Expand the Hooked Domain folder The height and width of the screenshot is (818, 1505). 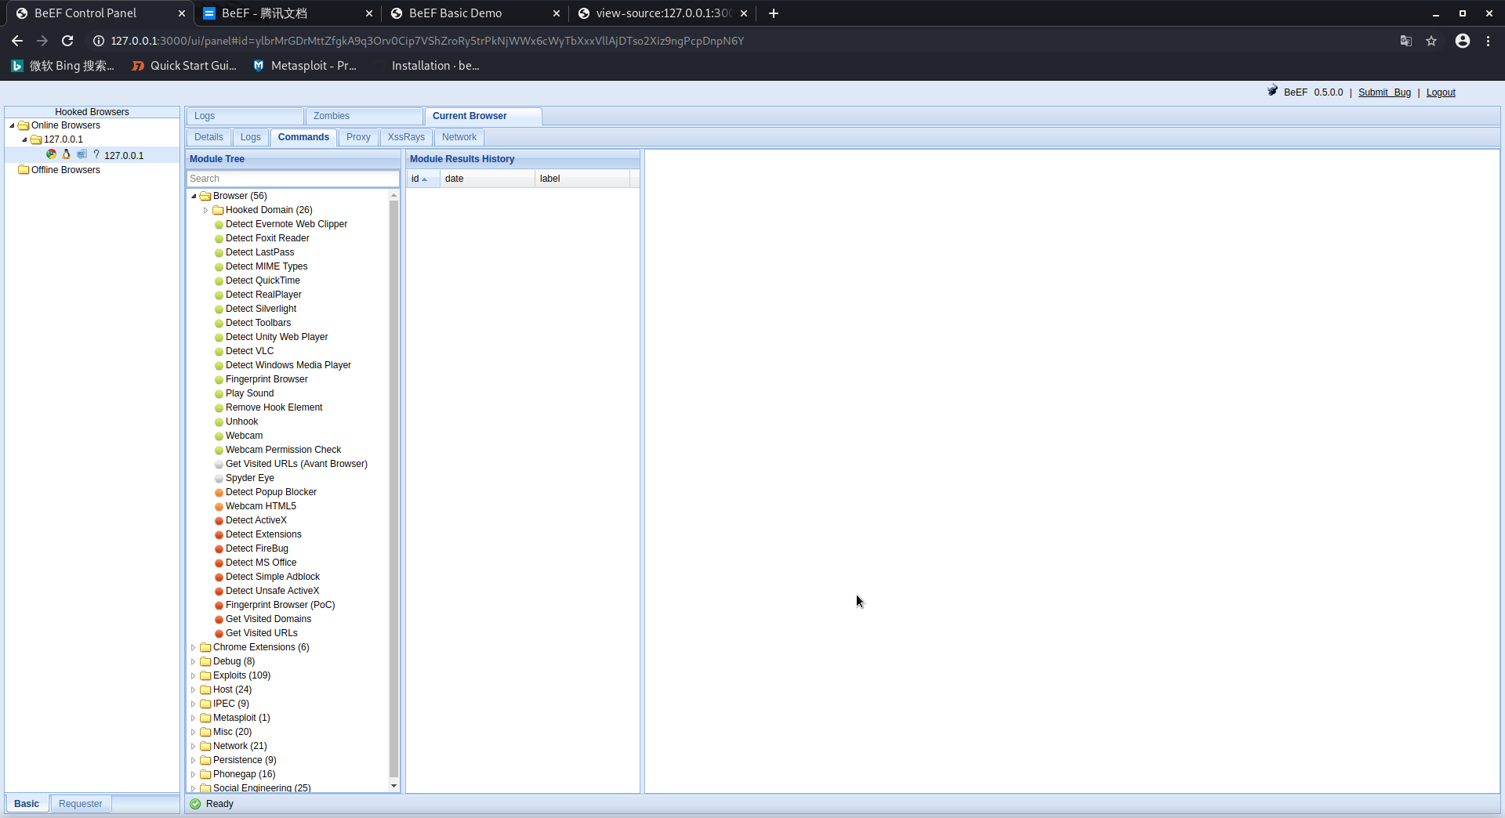coord(206,210)
